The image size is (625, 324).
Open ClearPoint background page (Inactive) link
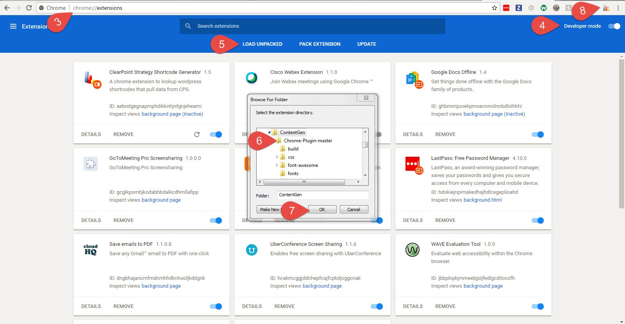(172, 114)
